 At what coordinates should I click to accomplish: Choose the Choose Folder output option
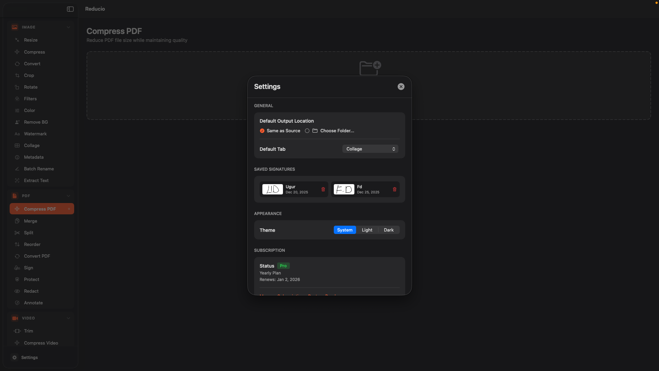pos(307,131)
